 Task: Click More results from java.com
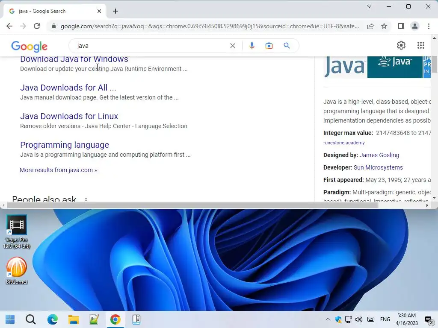58,170
